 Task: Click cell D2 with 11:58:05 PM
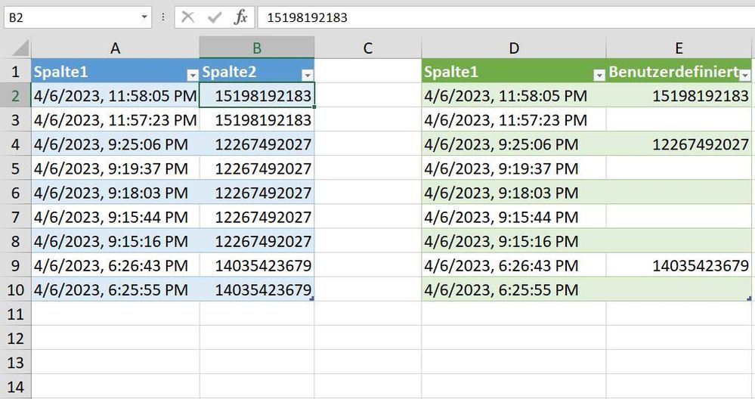(x=514, y=95)
